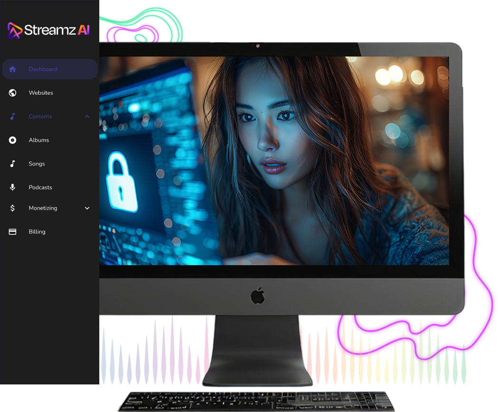498x412 pixels.
Task: Go to the Songs page label
Action: click(37, 163)
